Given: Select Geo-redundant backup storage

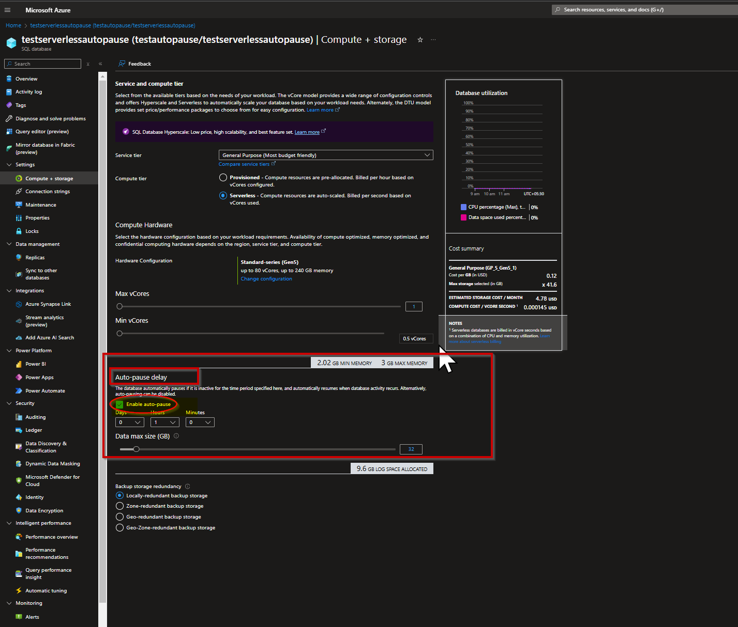Looking at the screenshot, I should point(119,517).
